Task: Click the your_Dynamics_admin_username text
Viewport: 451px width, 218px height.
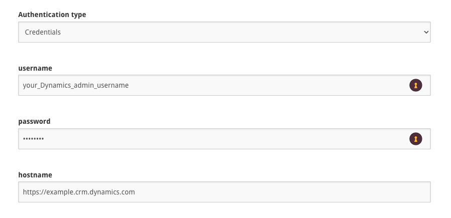Action: coord(76,85)
